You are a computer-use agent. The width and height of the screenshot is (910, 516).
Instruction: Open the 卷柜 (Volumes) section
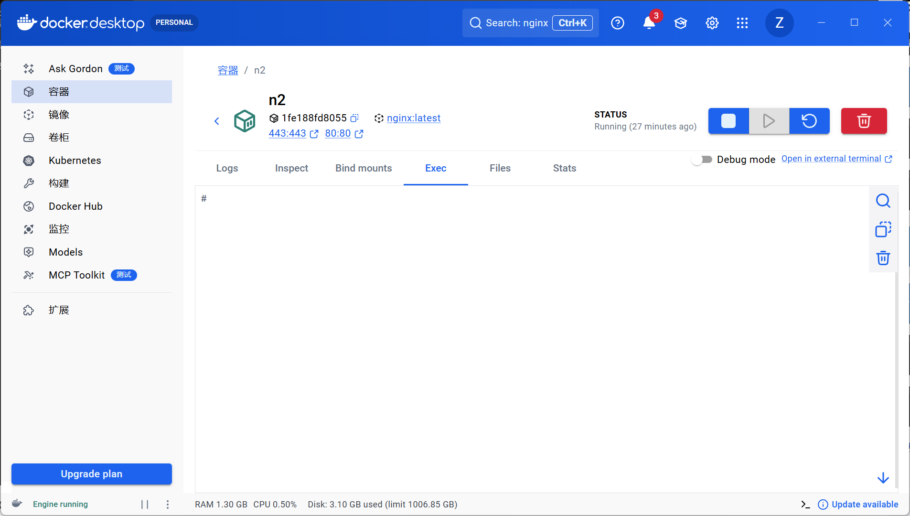pyautogui.click(x=91, y=138)
